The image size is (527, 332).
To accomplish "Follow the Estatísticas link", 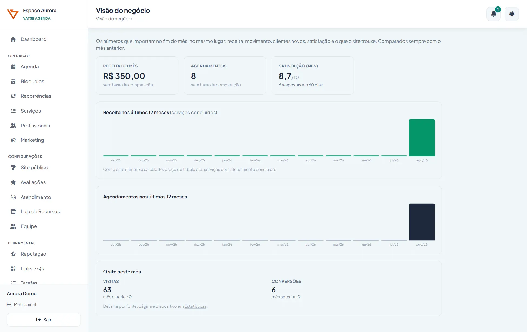I will point(195,306).
